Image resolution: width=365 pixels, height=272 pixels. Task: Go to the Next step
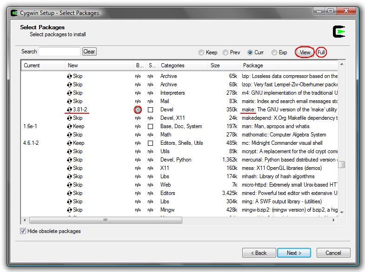tap(294, 253)
